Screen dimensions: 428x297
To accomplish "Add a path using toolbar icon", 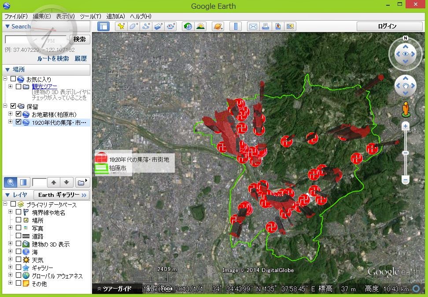I will [x=146, y=26].
